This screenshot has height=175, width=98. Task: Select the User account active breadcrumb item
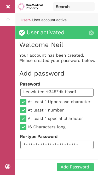pos(49,20)
